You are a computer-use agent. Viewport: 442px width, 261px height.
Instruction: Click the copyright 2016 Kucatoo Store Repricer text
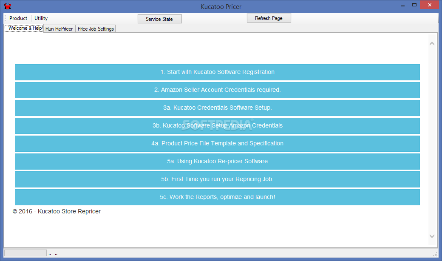(x=57, y=211)
